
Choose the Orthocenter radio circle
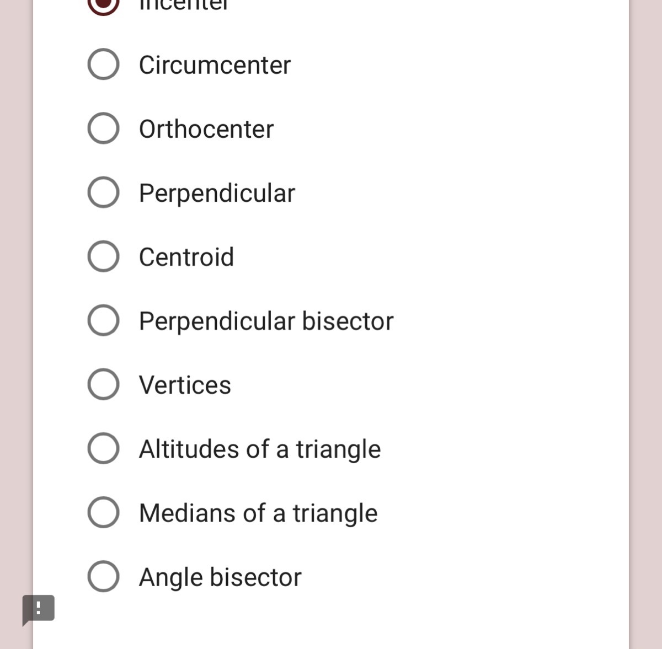[103, 128]
